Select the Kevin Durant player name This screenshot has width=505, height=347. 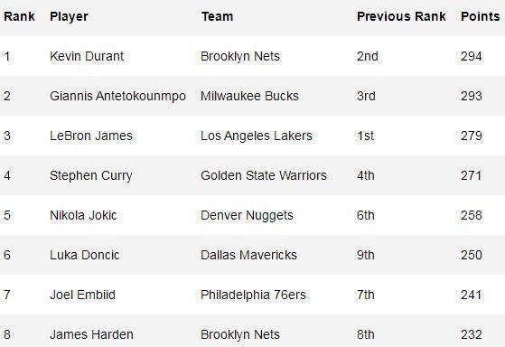87,56
